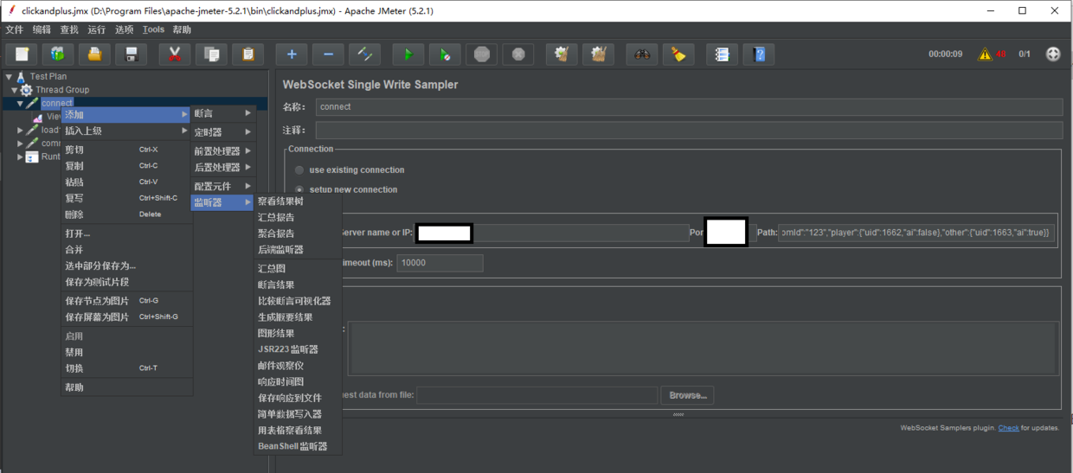Open log viewer via warning triangle icon
This screenshot has height=473, width=1073.
pos(985,54)
